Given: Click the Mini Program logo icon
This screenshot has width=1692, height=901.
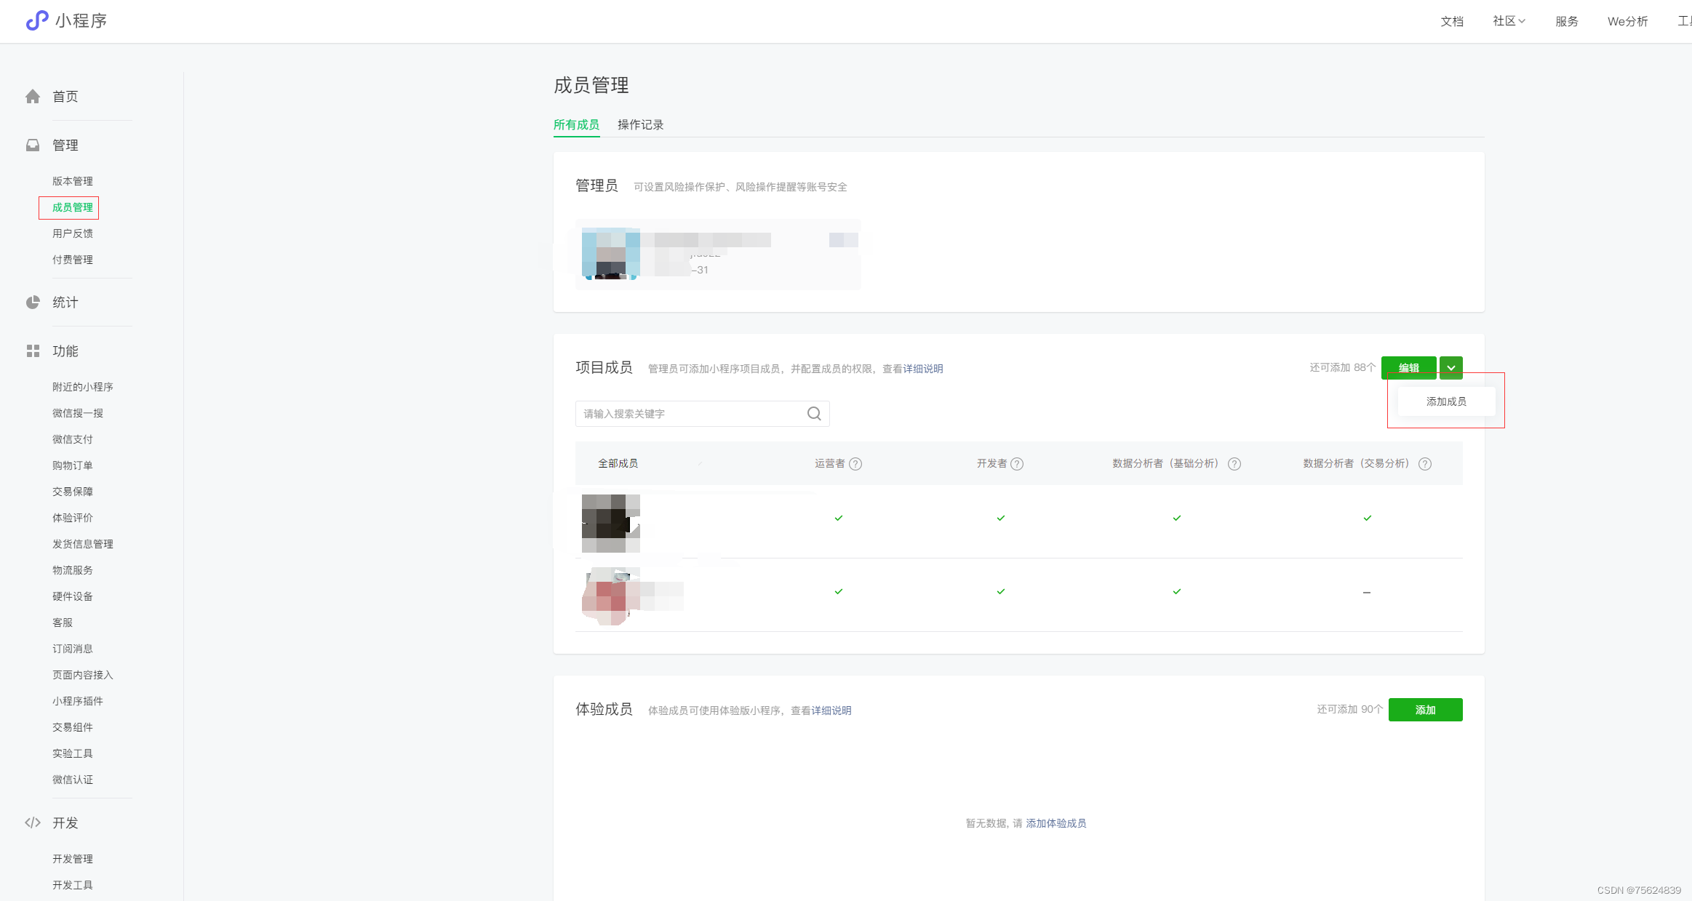Looking at the screenshot, I should (x=36, y=20).
